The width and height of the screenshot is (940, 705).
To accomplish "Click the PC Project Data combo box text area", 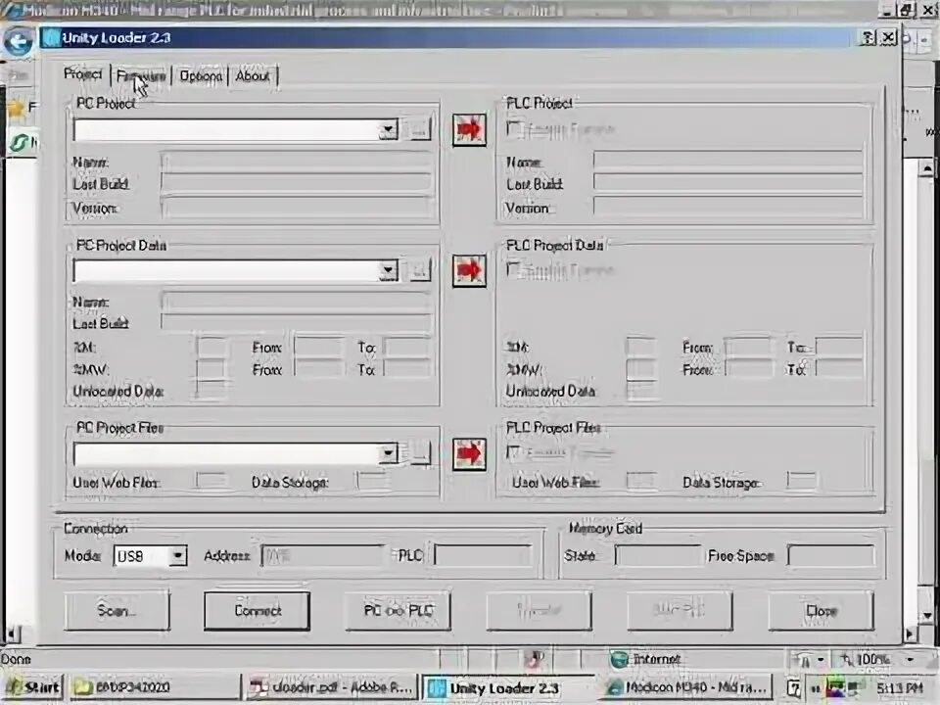I will [x=226, y=270].
